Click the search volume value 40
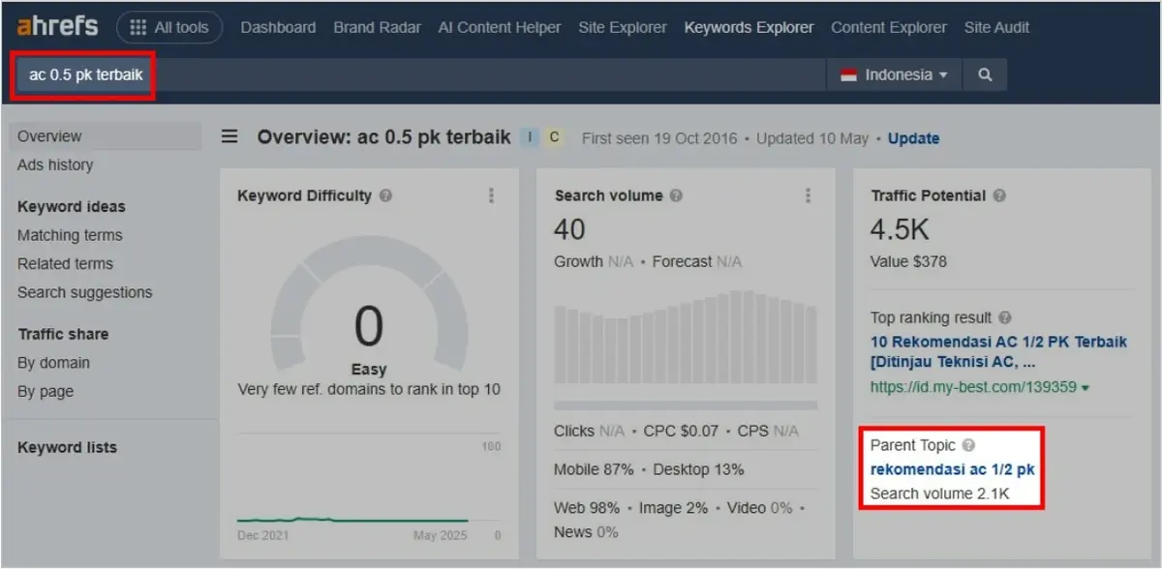Viewport: 1162px width, 569px height. click(x=569, y=229)
